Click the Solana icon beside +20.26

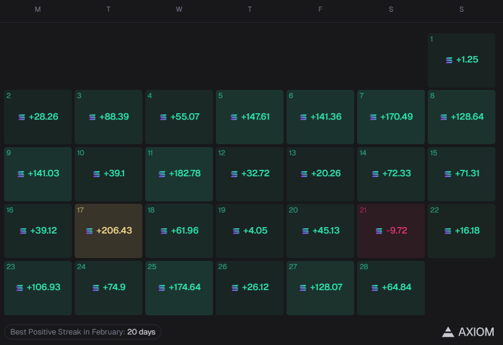[304, 174]
